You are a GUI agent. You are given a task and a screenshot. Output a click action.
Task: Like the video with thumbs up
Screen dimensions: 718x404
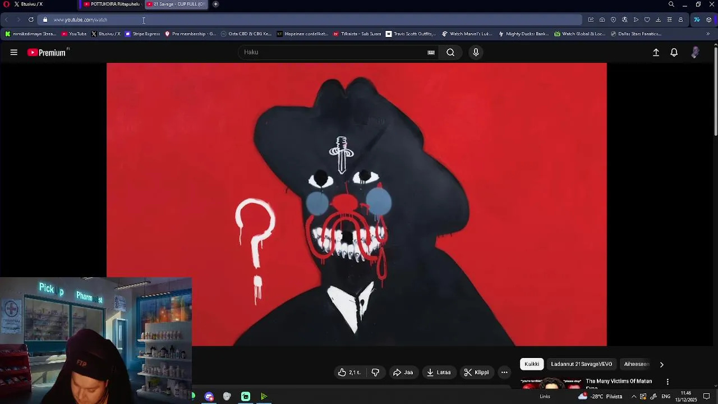click(349, 373)
